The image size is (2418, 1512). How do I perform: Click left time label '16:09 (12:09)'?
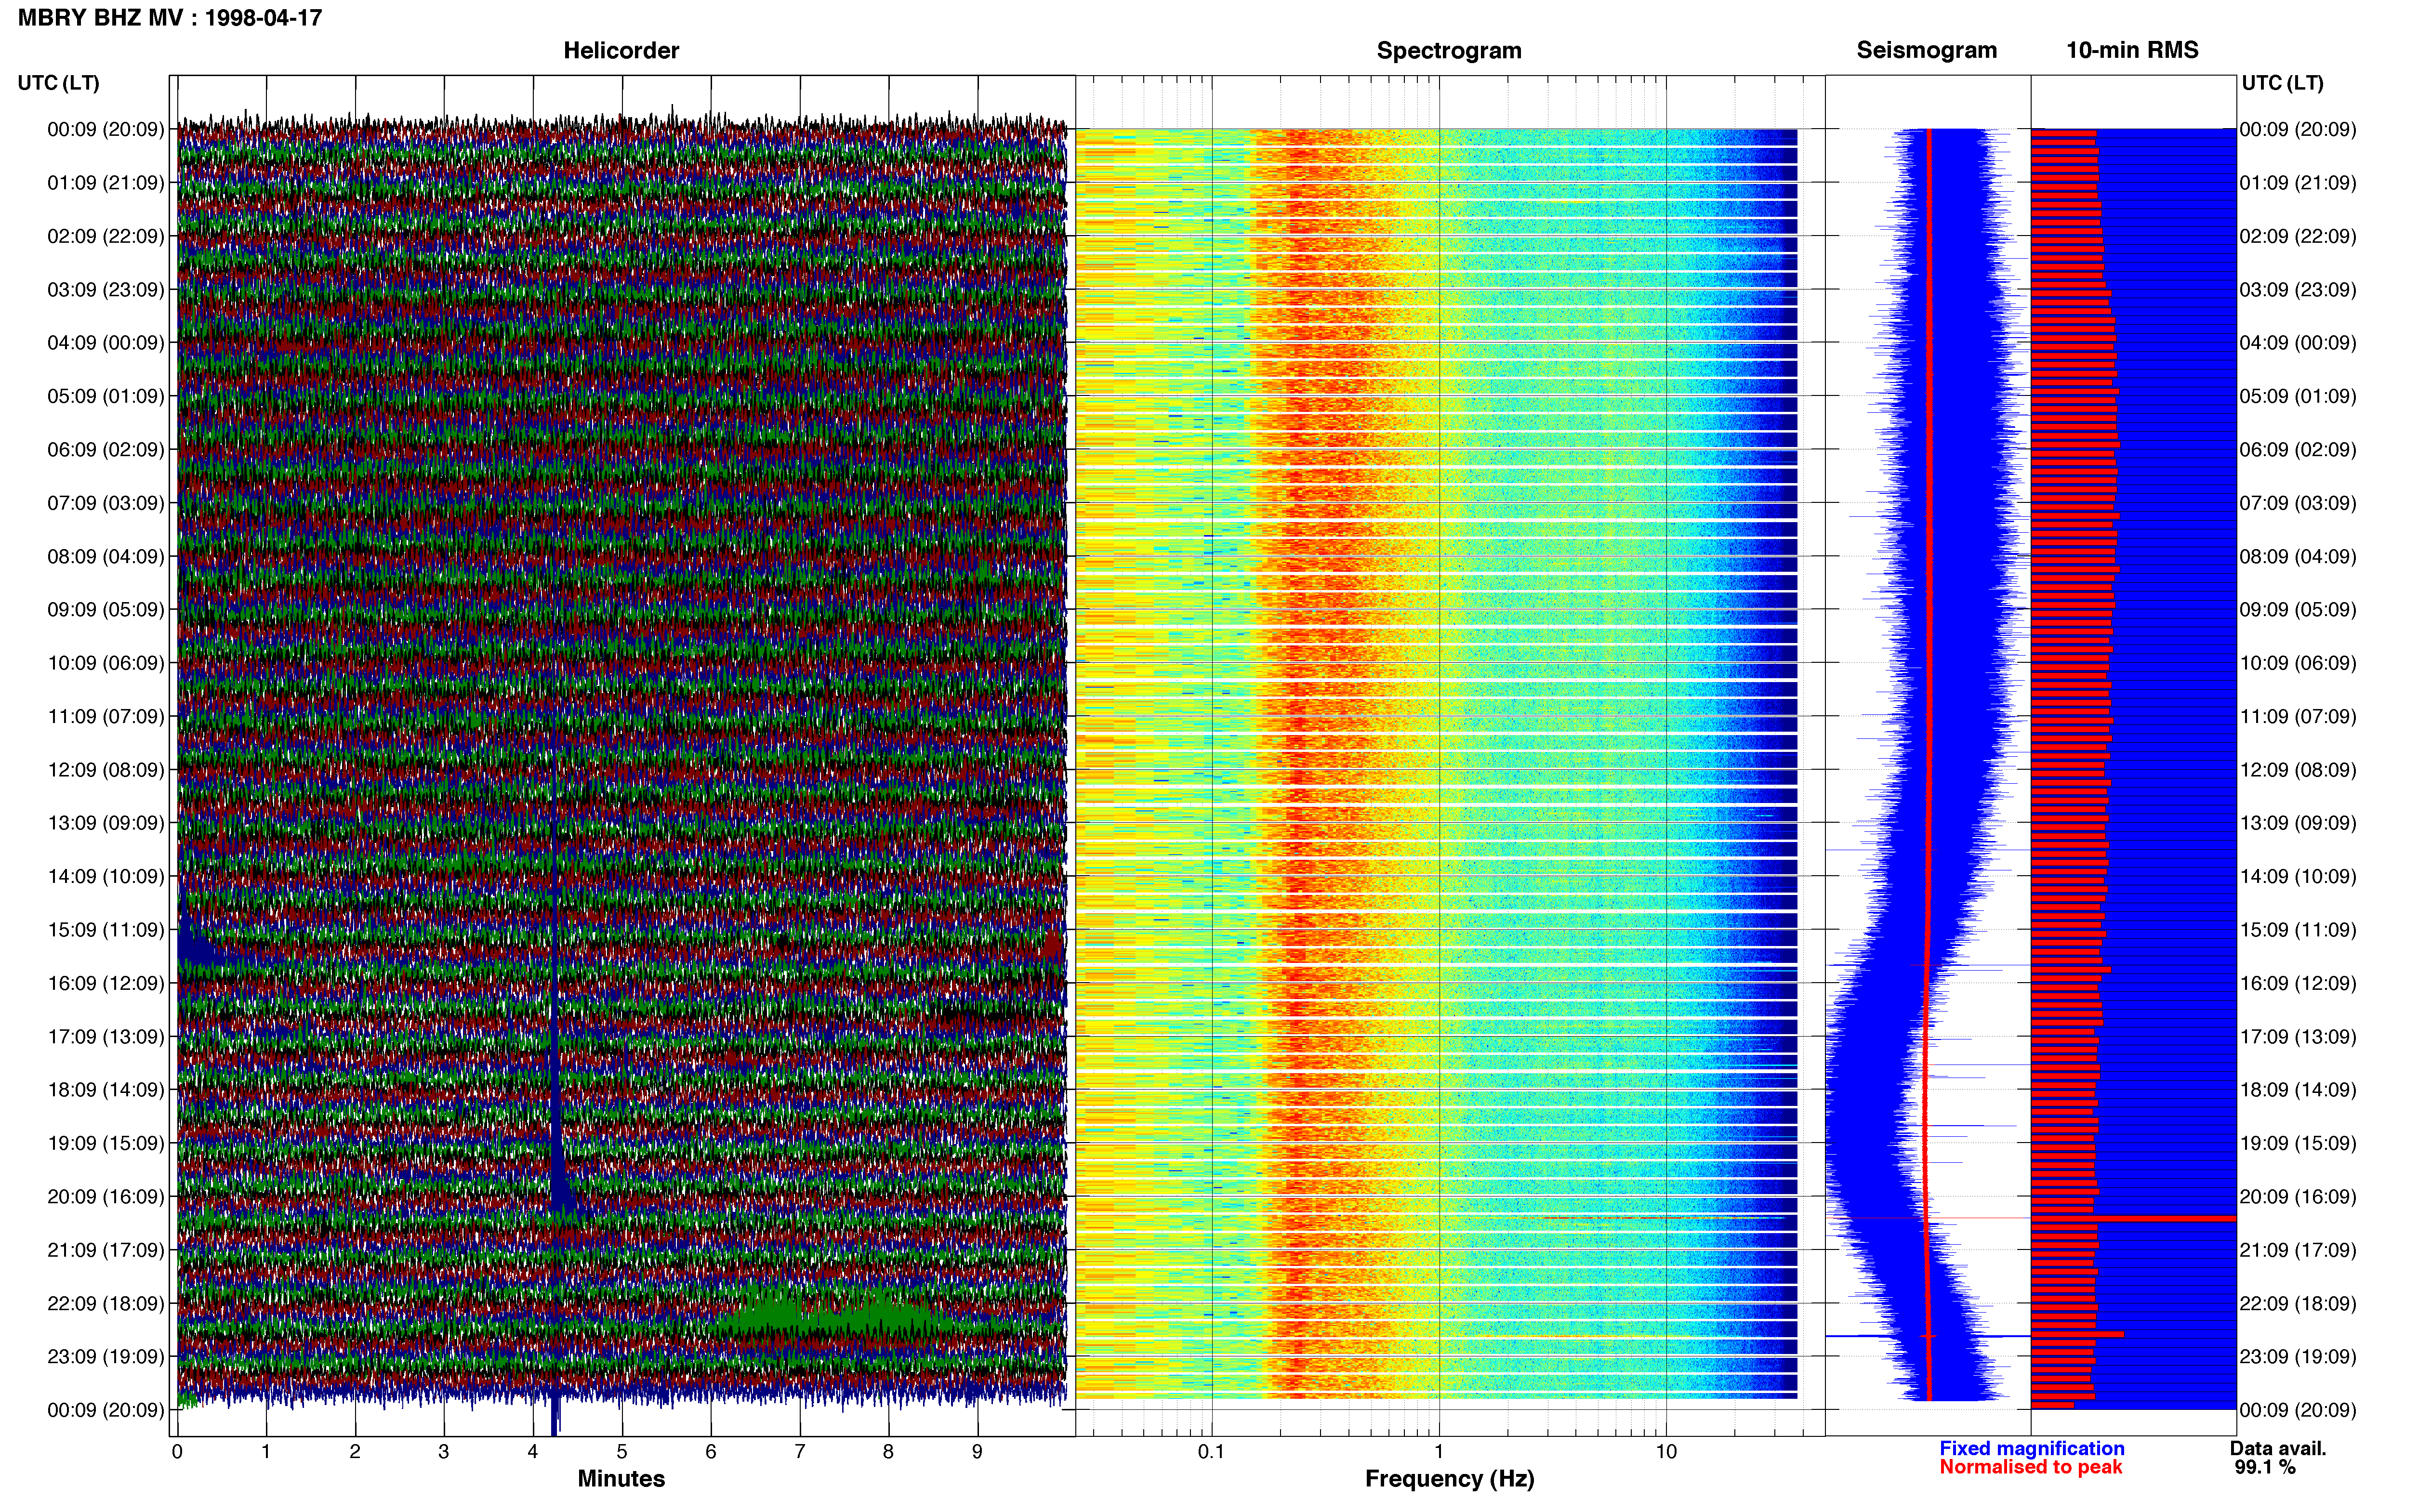(x=106, y=983)
